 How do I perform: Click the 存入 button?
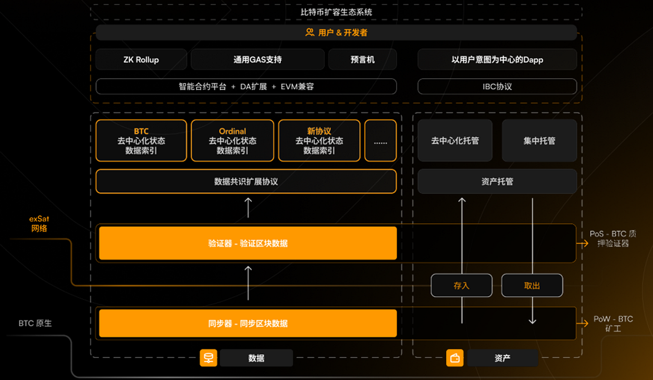point(461,285)
